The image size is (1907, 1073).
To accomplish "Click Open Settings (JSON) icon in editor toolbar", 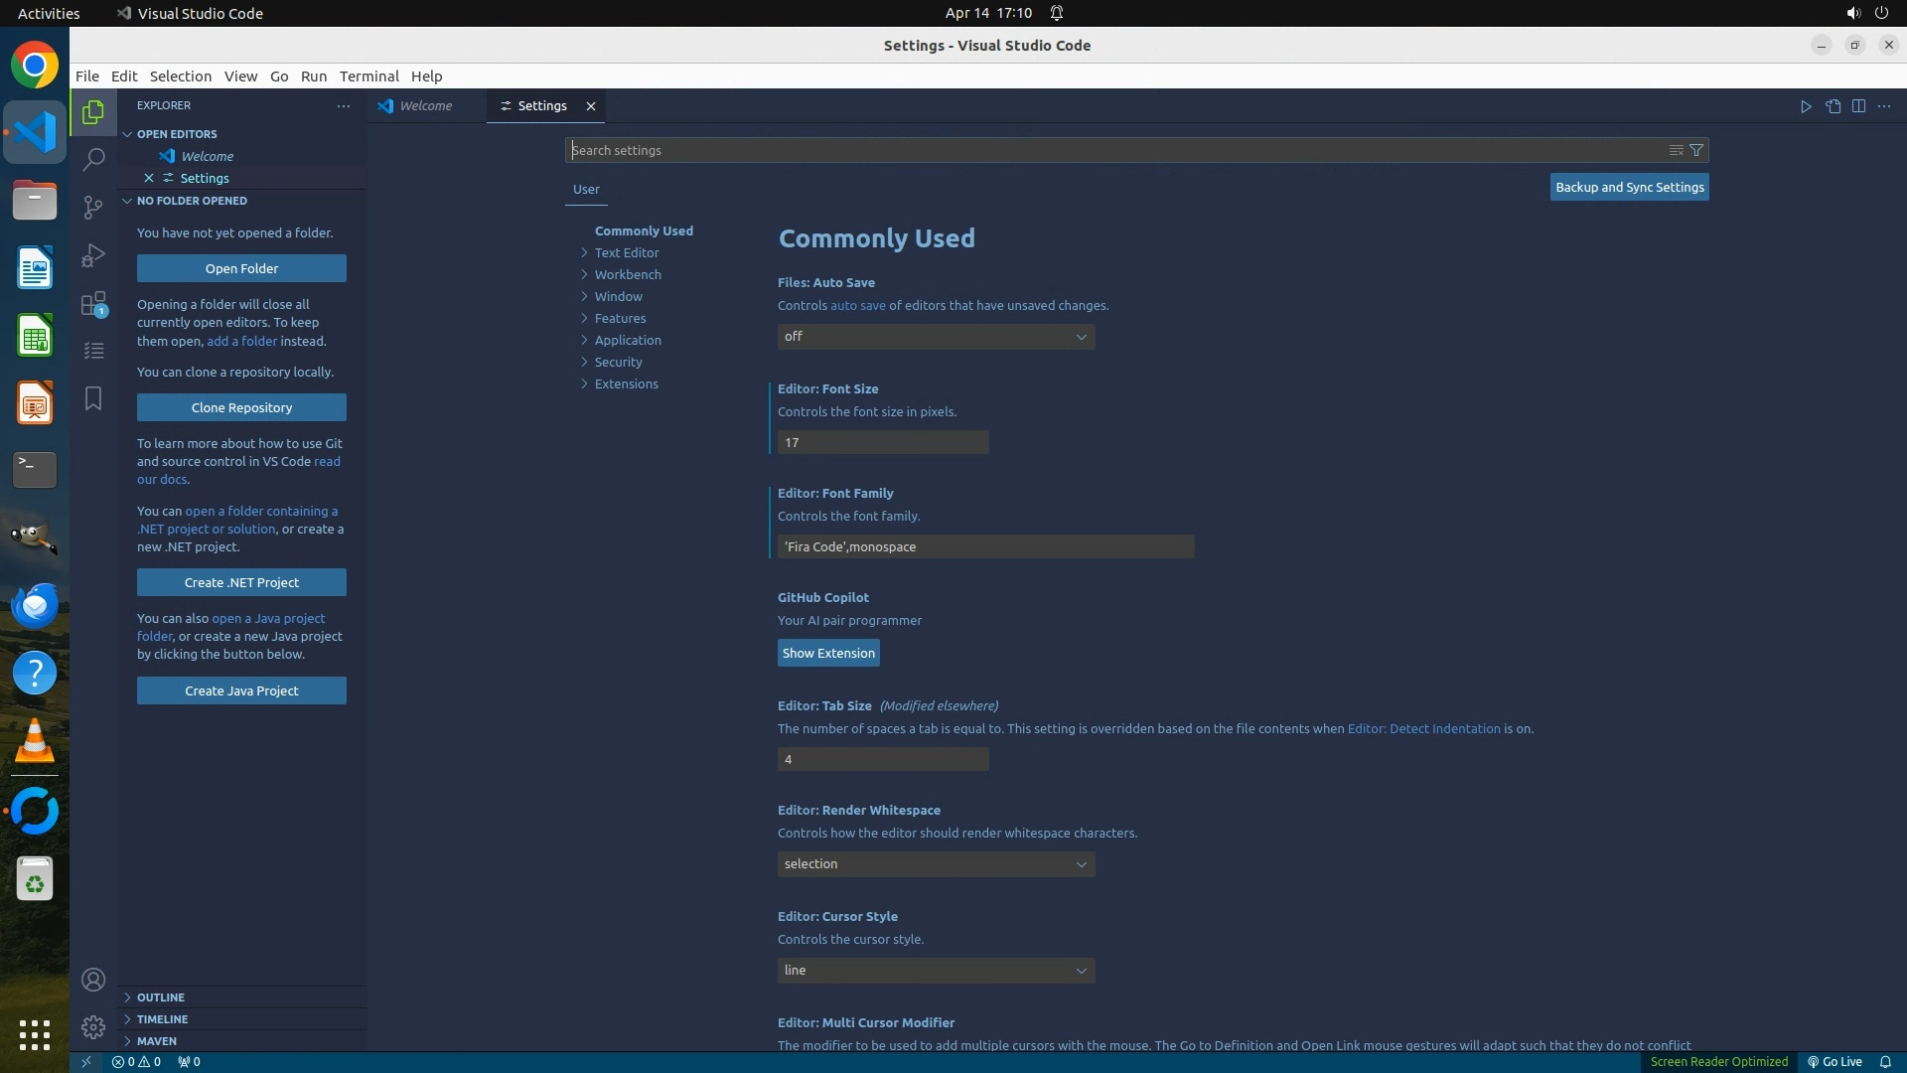I will pyautogui.click(x=1833, y=106).
